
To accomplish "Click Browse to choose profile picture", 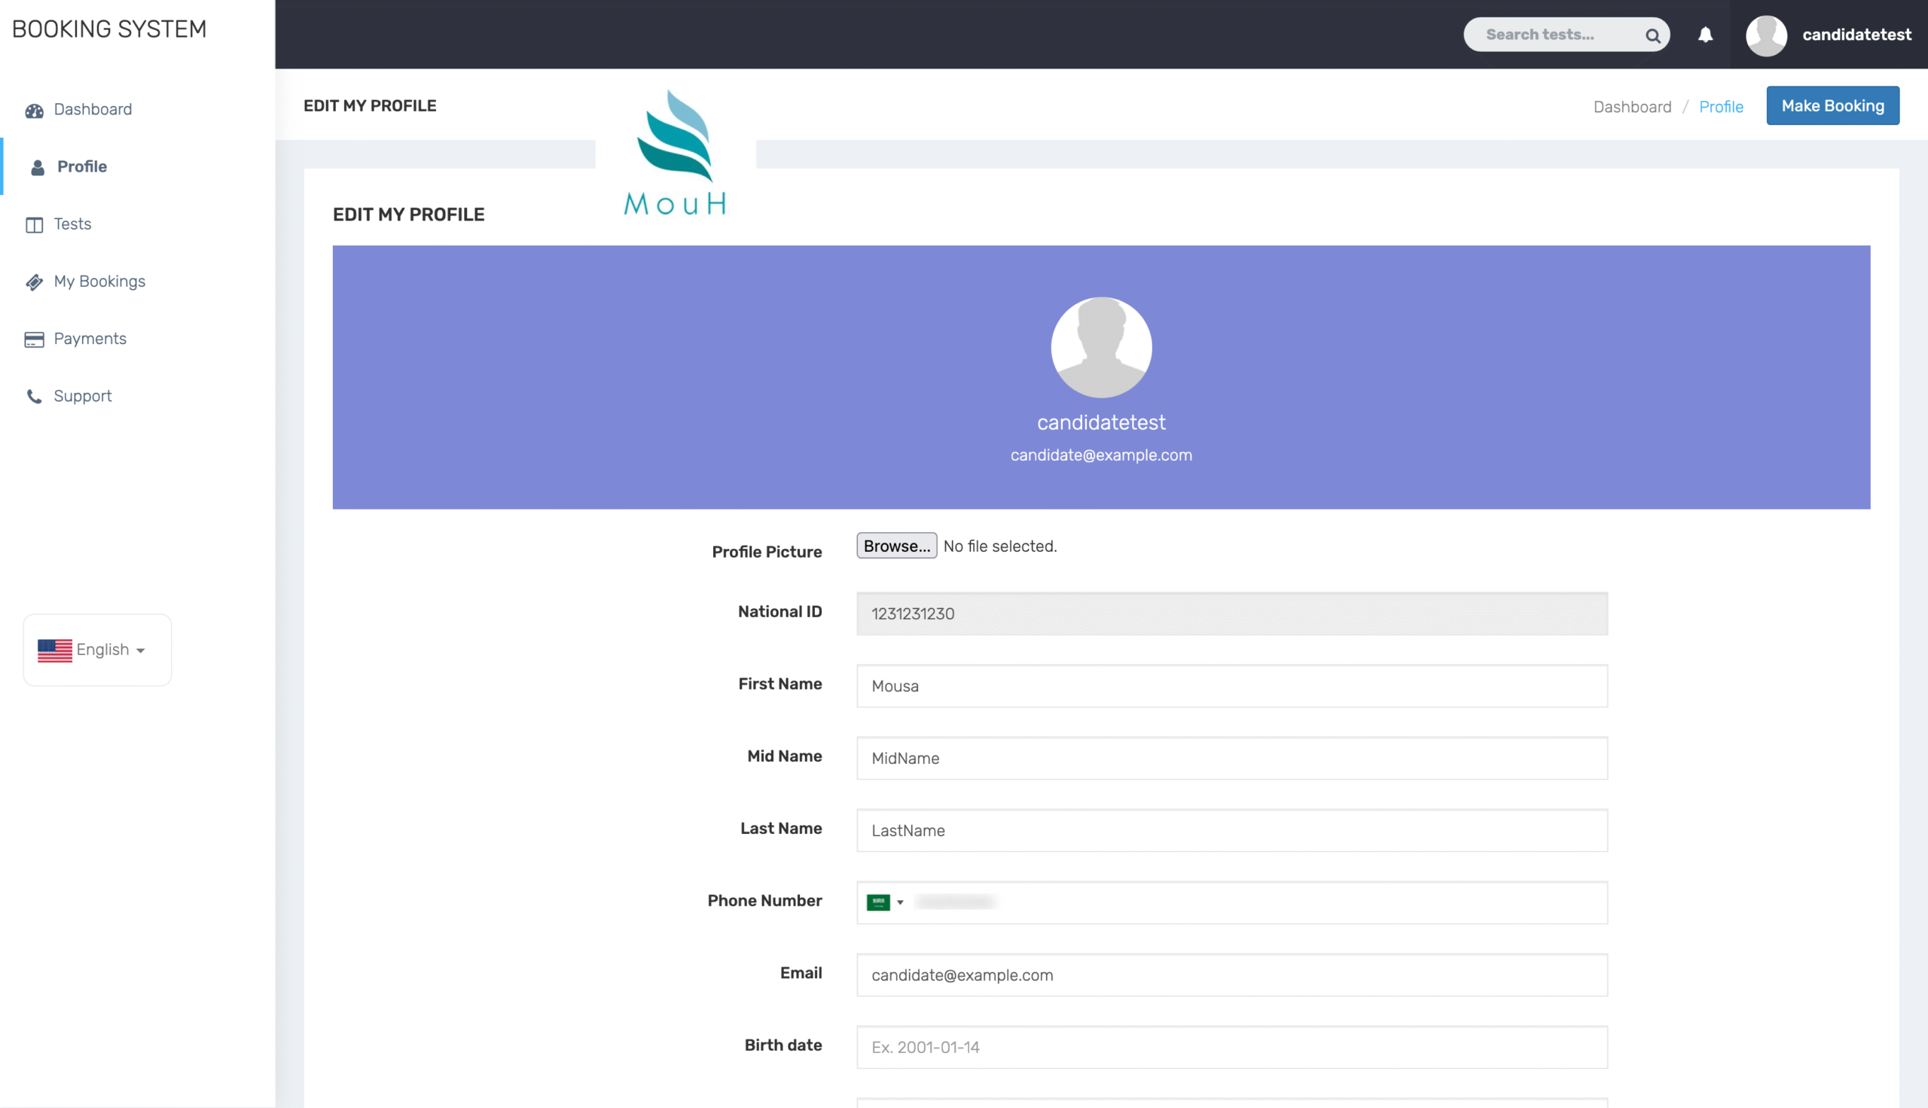I will point(896,546).
